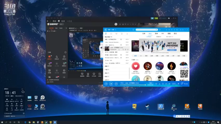221x124 pixels.
Task: Click the current song album cover in the playlist
Action: click(107, 49)
